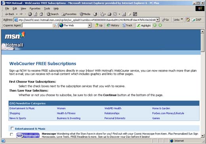This screenshot has height=144, width=206.
Task: Go to the Home page icon
Action: pos(41,14)
